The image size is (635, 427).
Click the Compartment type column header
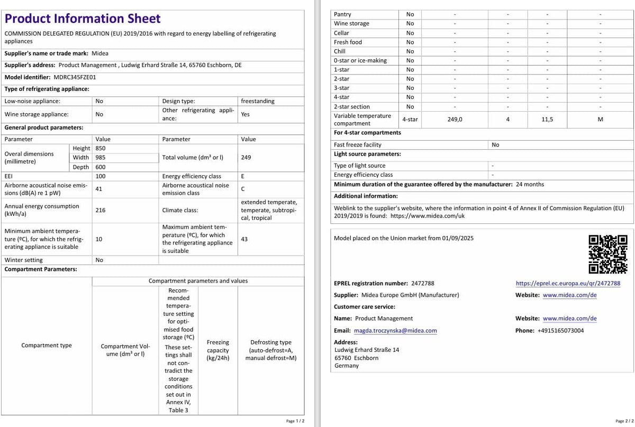click(47, 346)
